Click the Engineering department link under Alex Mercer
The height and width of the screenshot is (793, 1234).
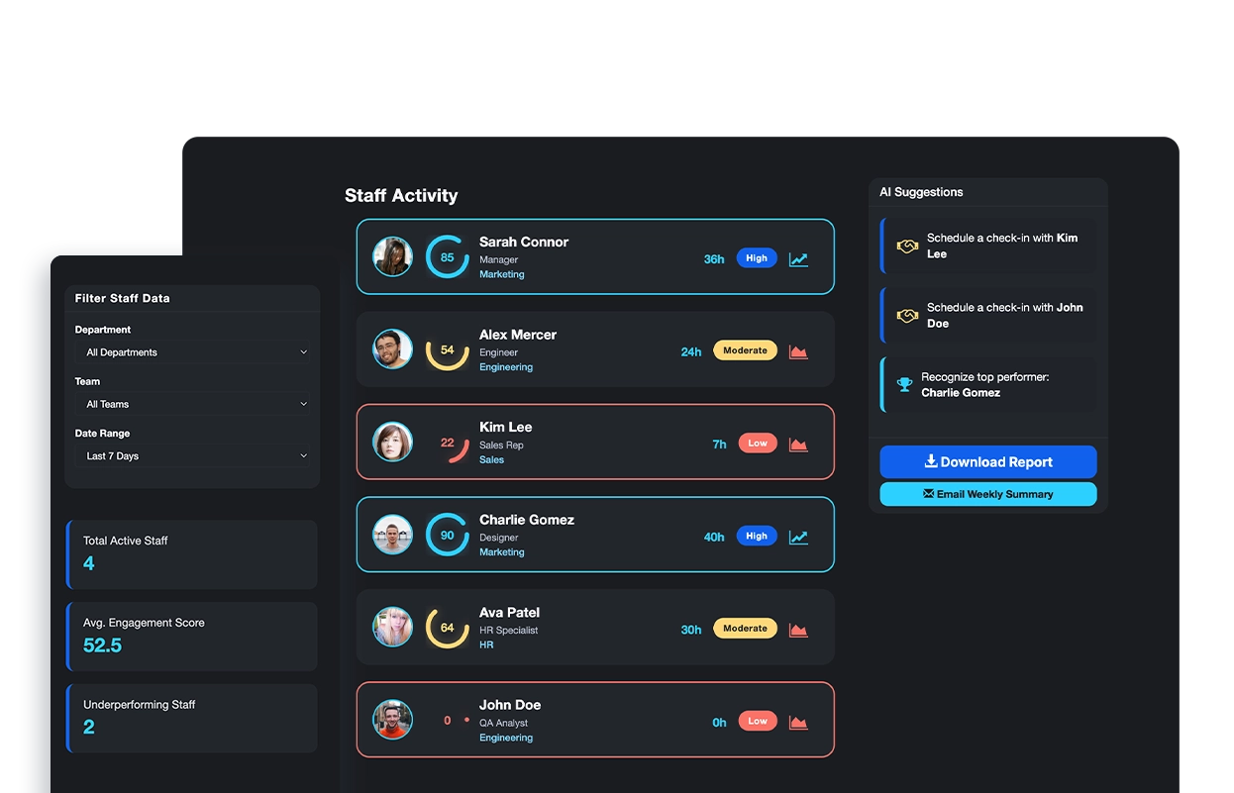(x=506, y=367)
